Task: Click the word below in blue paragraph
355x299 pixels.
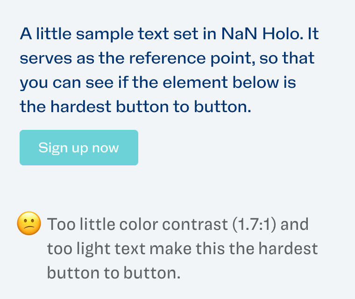Action: coord(256,82)
